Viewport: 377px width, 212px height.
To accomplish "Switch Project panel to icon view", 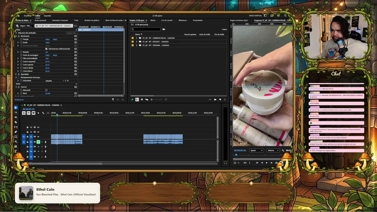I will [x=142, y=100].
